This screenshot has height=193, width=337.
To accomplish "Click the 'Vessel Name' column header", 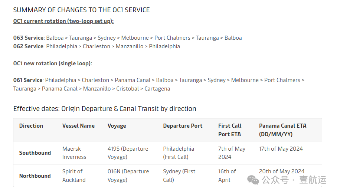I will click(78, 126).
